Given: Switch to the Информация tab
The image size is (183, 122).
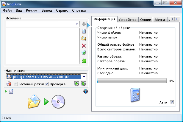Looking at the screenshot, I should 104,19.
